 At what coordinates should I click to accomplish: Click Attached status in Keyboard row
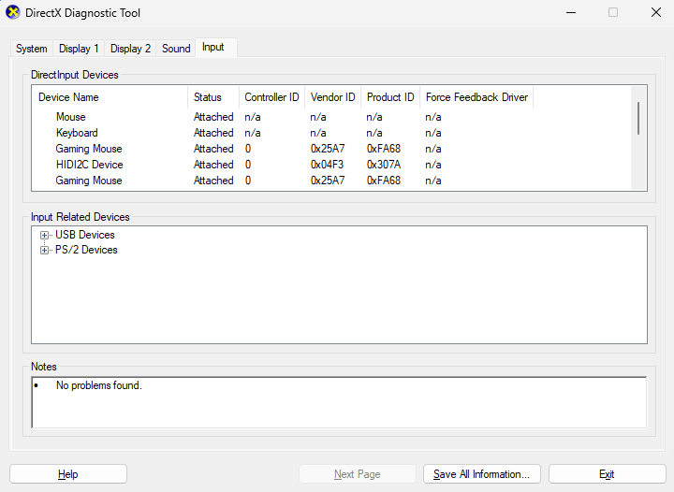tap(213, 133)
